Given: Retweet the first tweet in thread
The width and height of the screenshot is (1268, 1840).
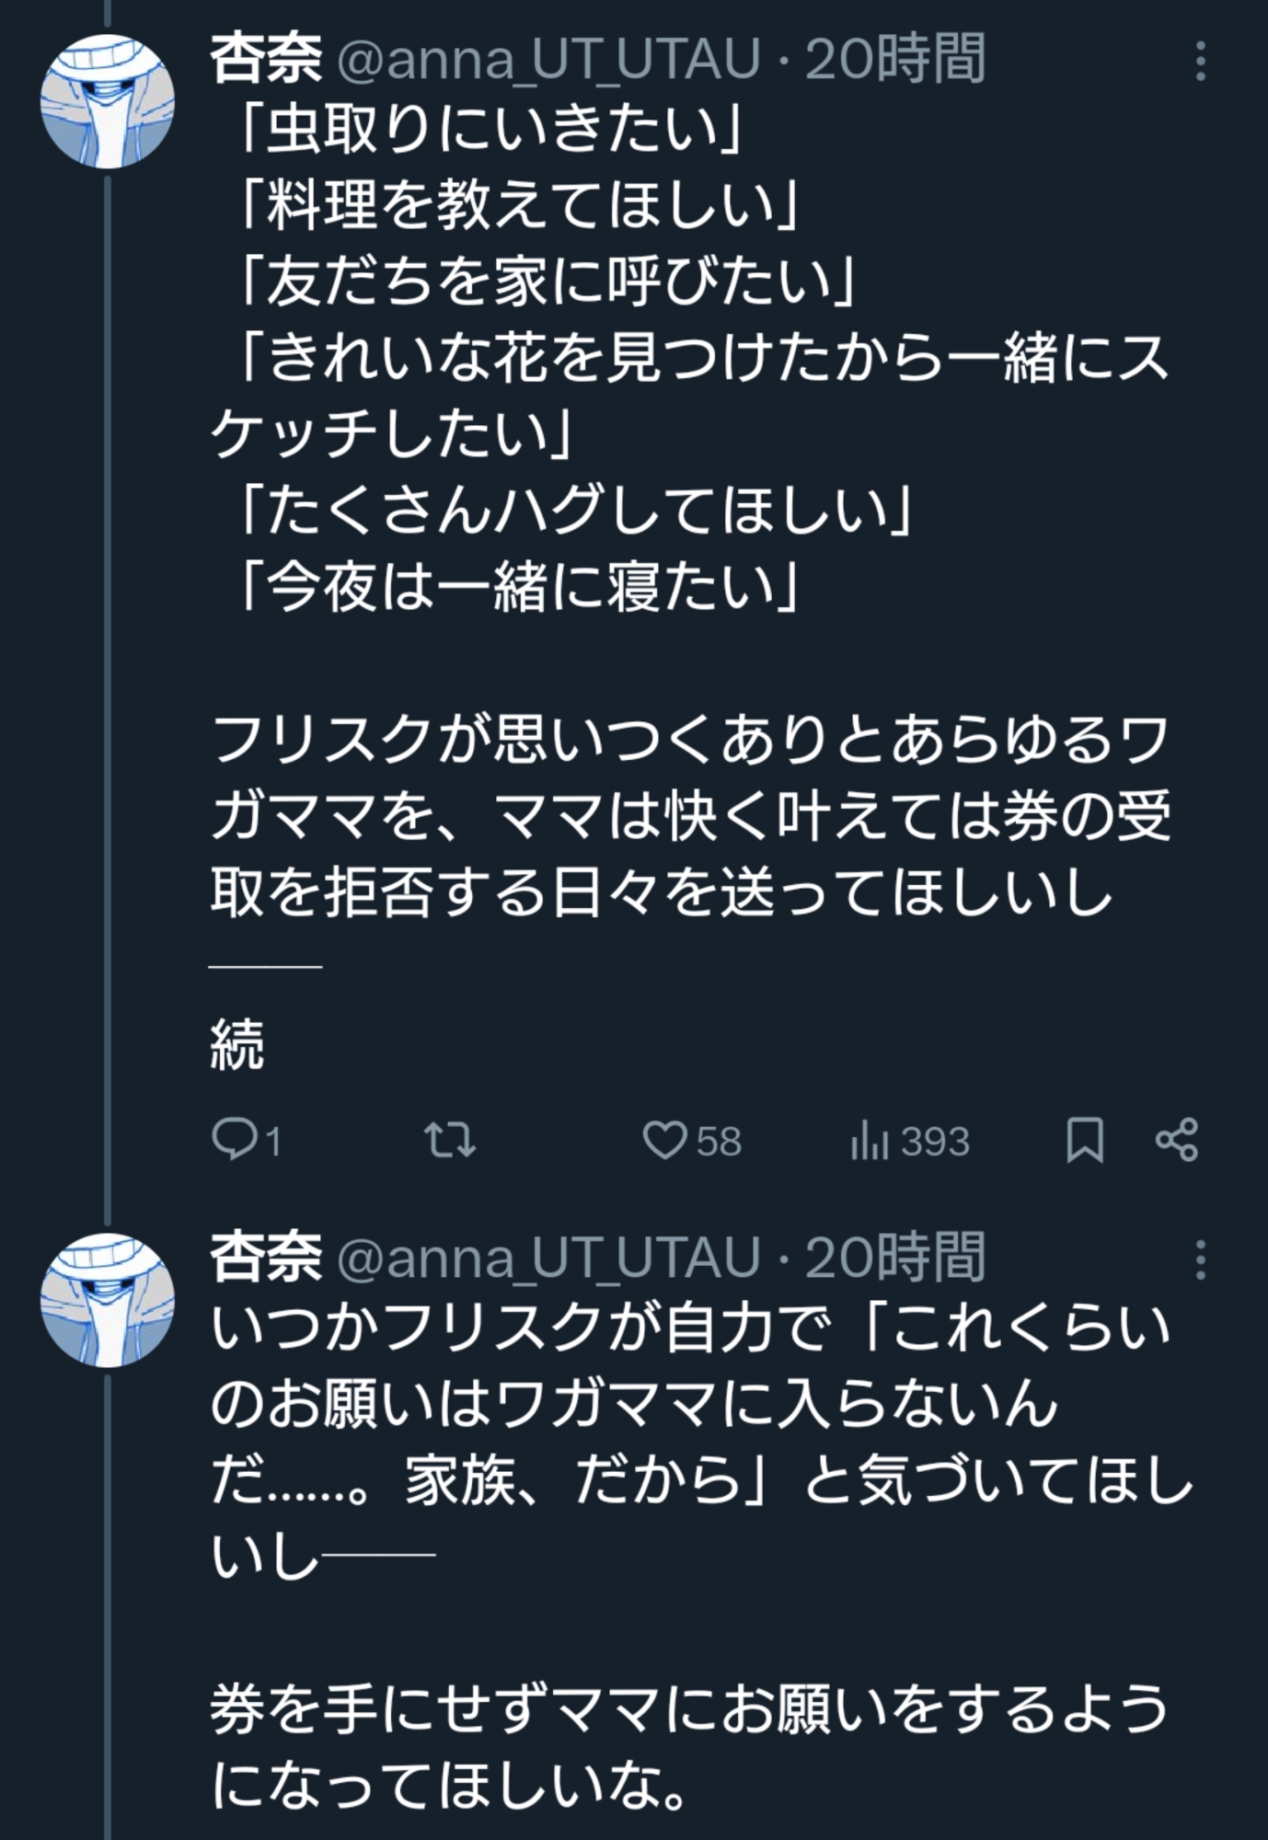Looking at the screenshot, I should (x=450, y=1141).
